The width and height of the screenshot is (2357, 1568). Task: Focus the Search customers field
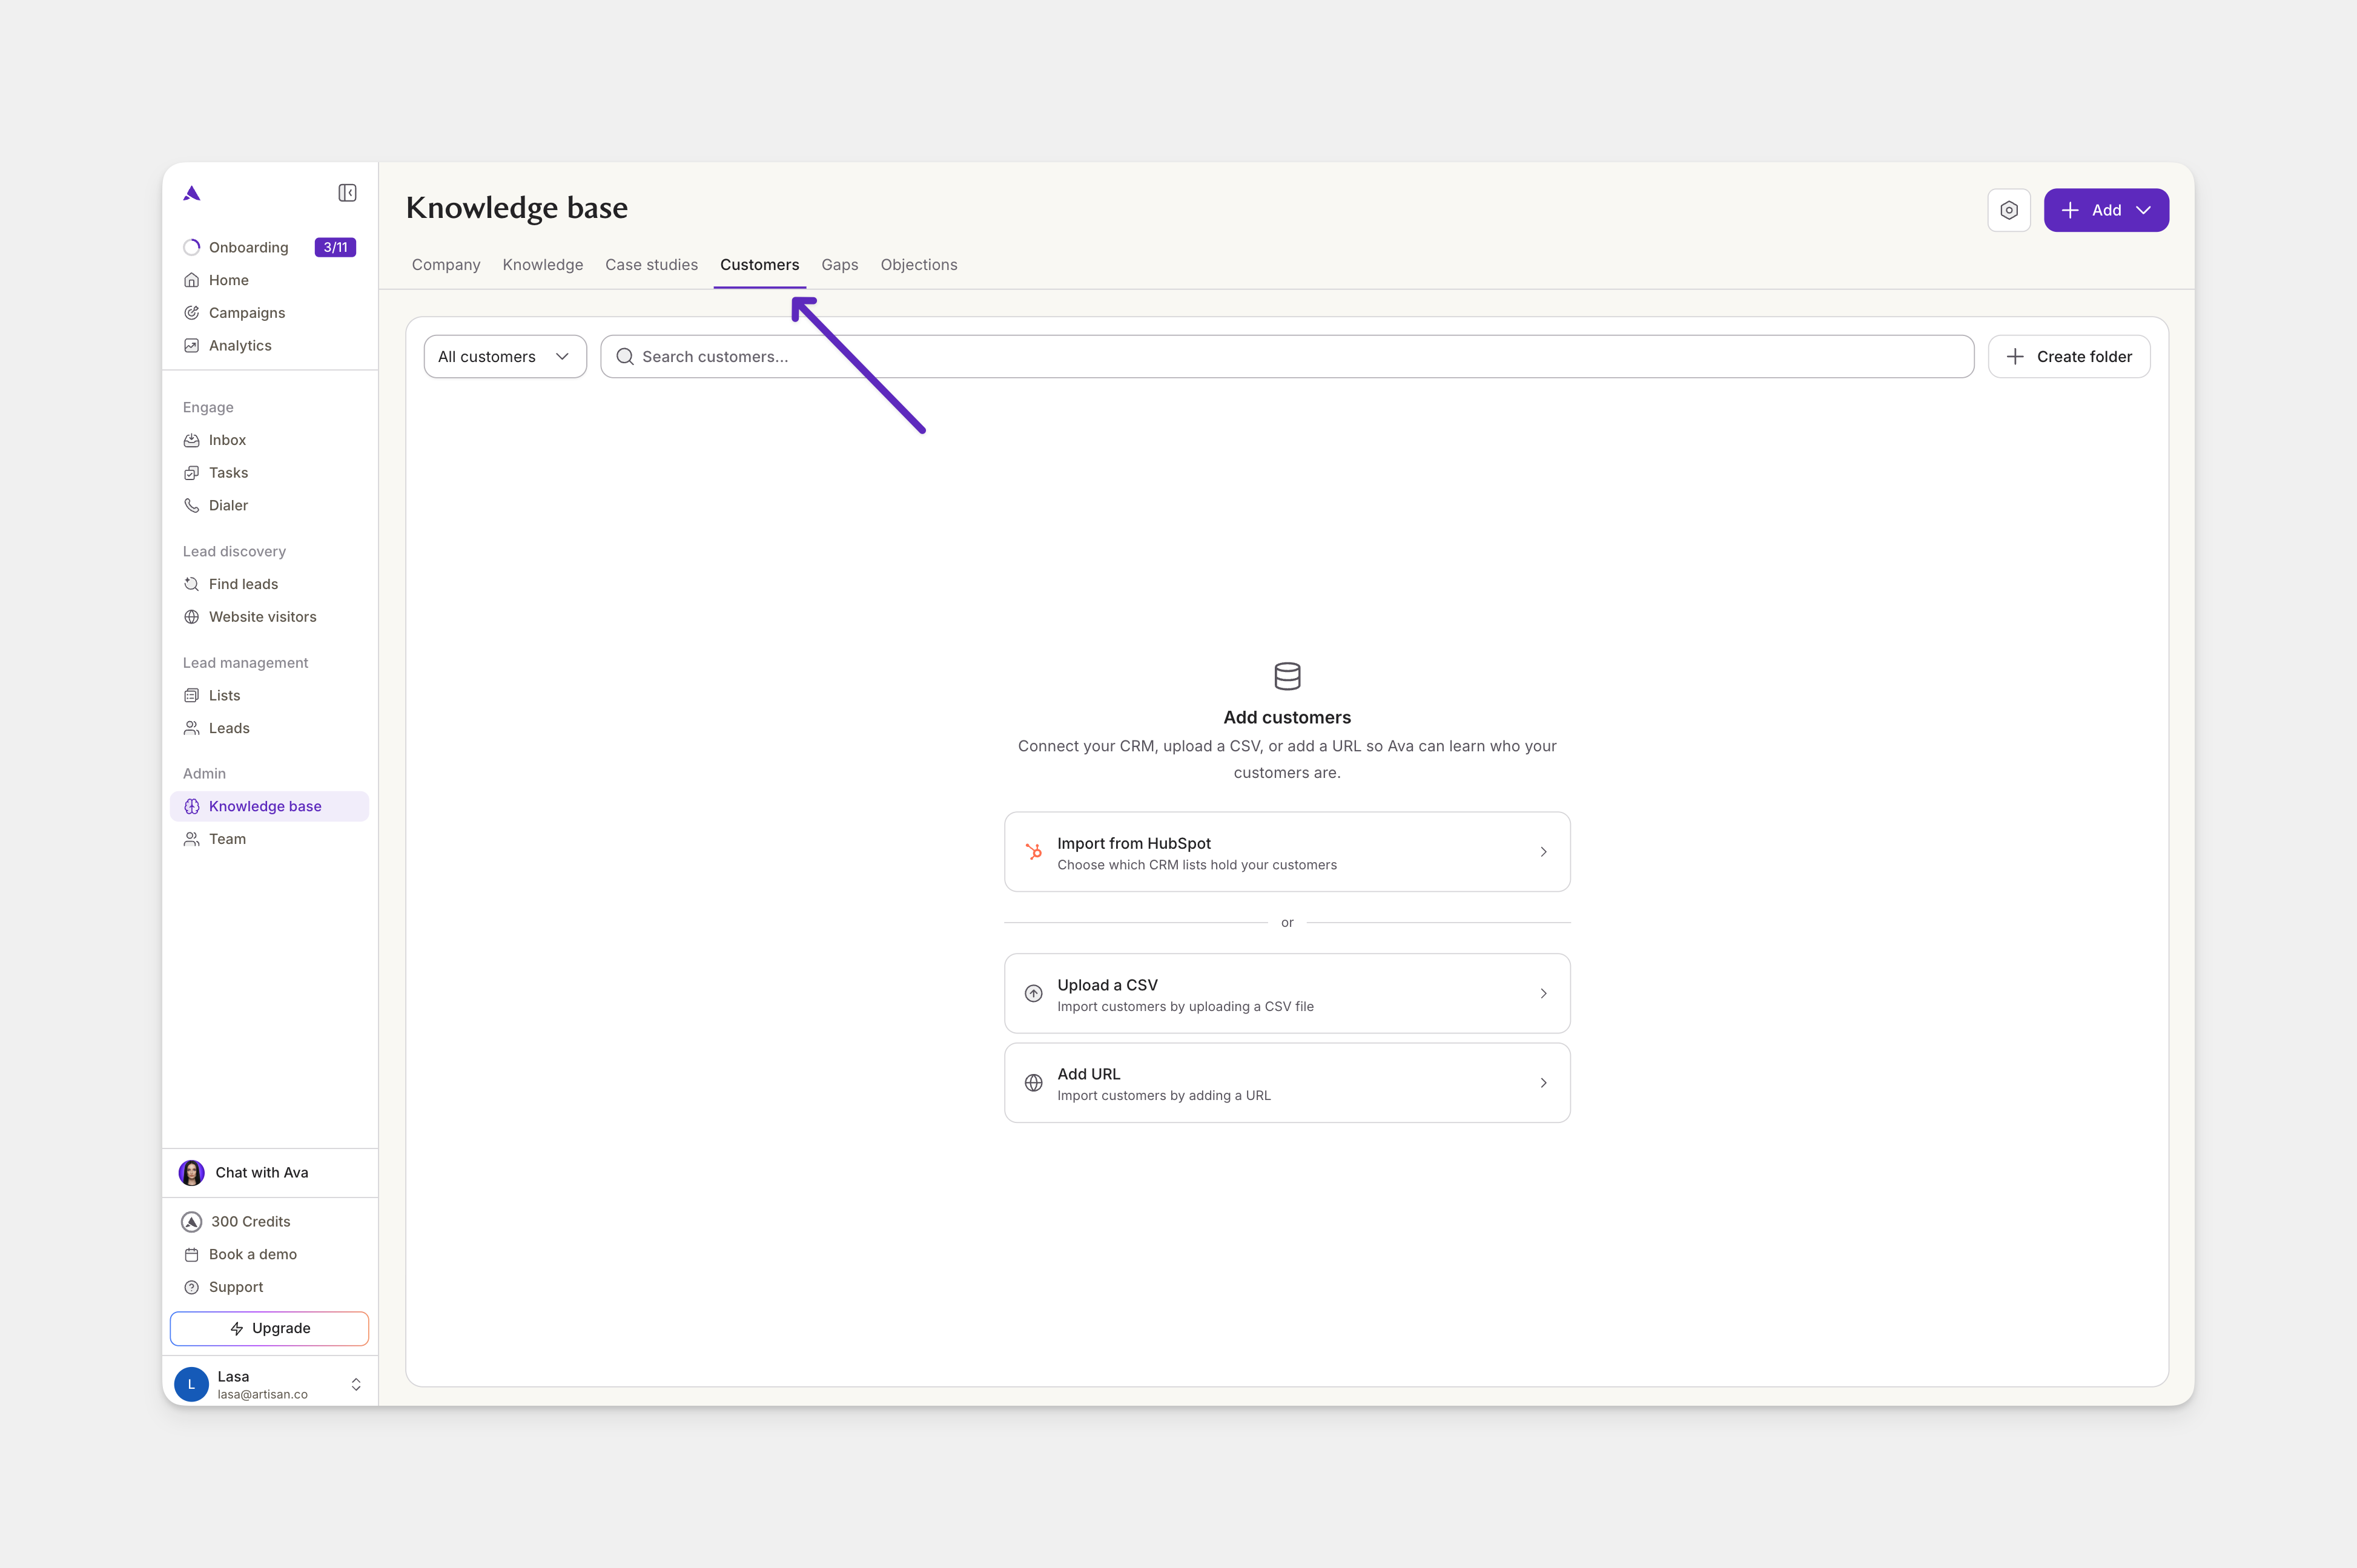tap(1286, 357)
